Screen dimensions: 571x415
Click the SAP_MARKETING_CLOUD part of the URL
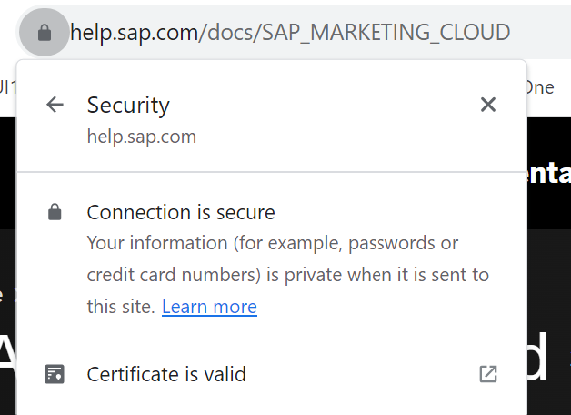tap(386, 33)
